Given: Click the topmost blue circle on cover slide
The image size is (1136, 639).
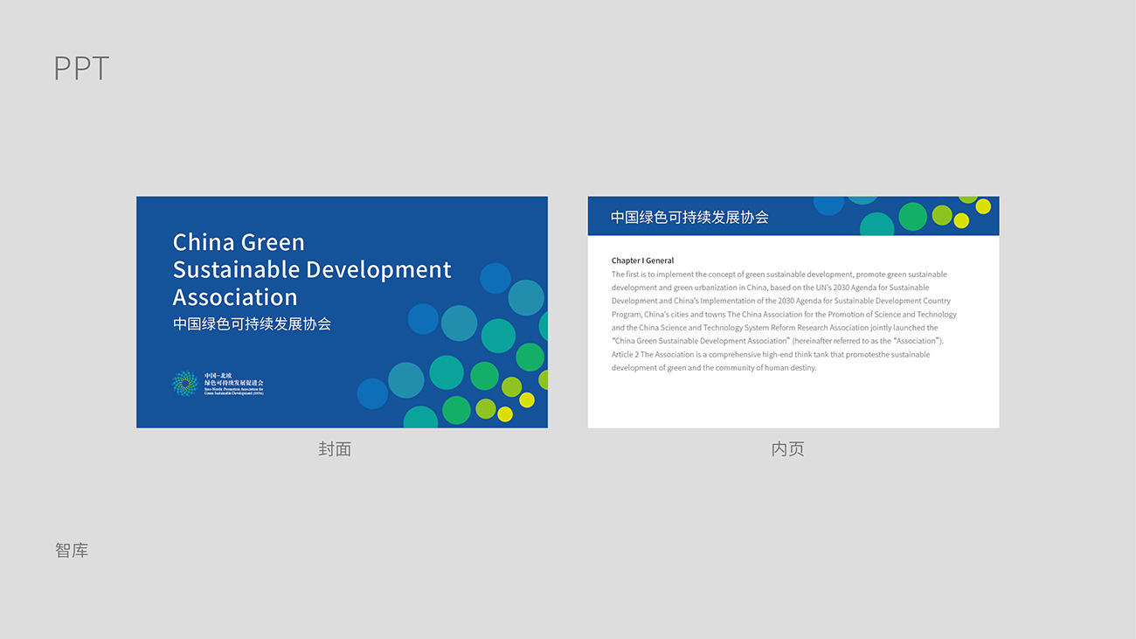Looking at the screenshot, I should [x=495, y=278].
